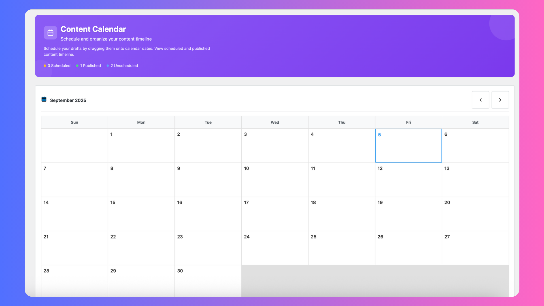
Task: Click the 2 Unscheduled label
Action: click(124, 66)
